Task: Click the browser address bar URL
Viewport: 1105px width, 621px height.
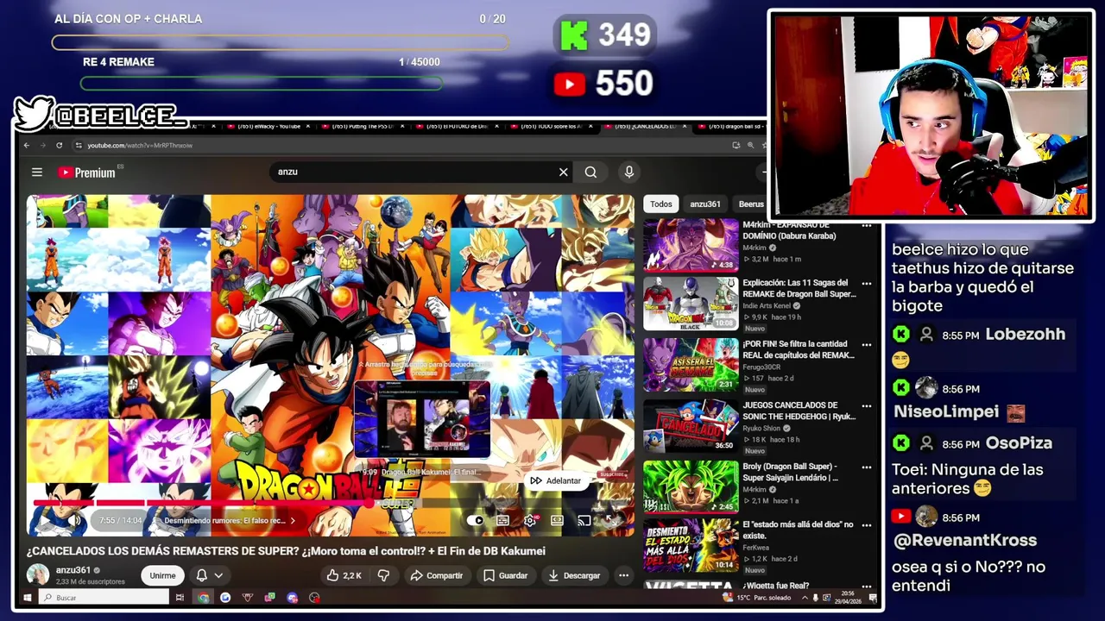Action: point(140,146)
